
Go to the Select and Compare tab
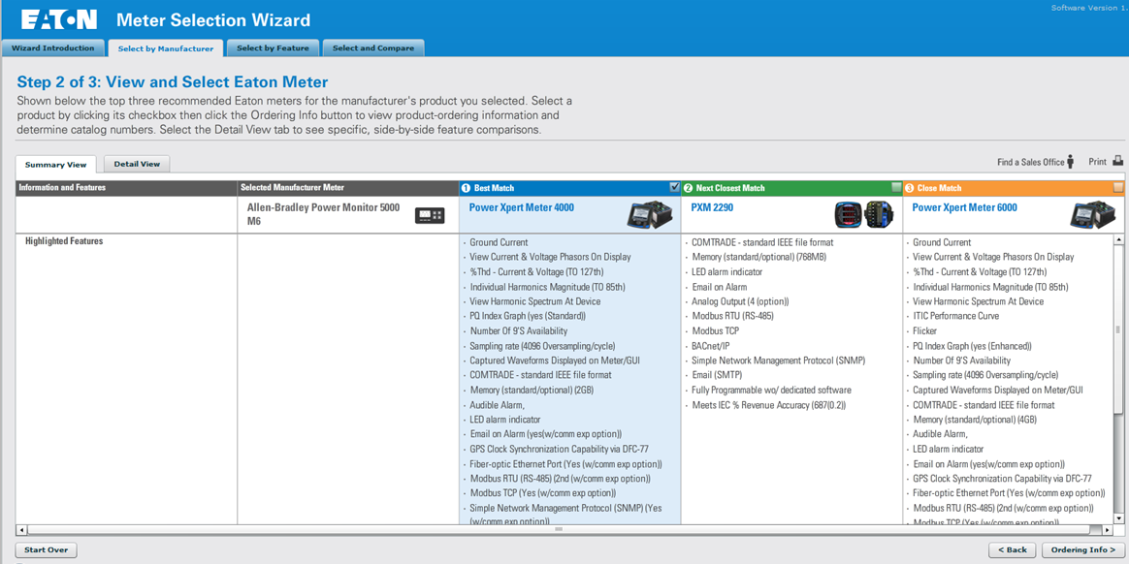click(373, 48)
